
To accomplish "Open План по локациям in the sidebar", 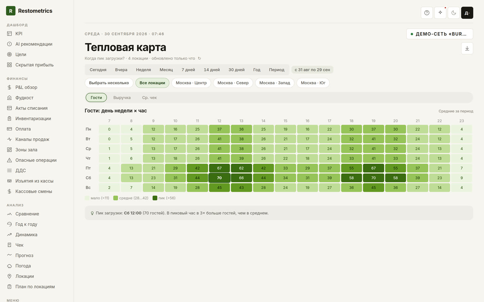I will point(35,287).
